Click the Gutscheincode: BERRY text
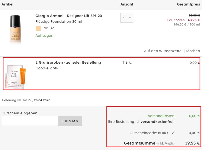This screenshot has height=150, width=202. click(149, 133)
